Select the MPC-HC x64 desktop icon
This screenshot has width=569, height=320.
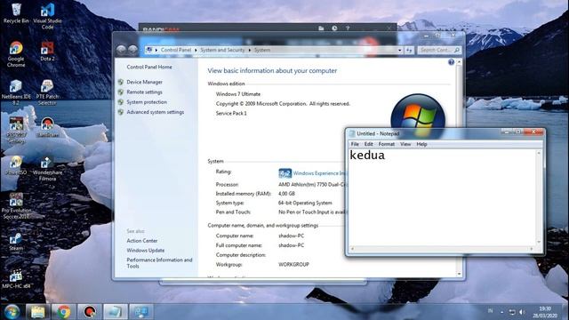[16, 278]
